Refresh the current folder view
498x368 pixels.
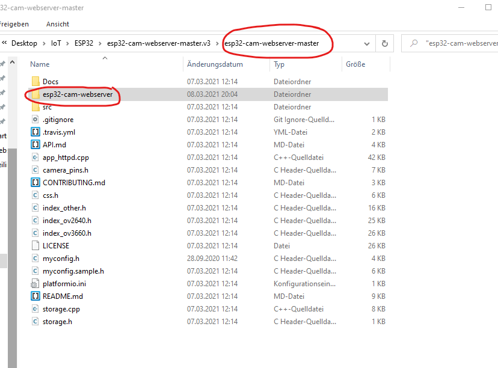(384, 43)
